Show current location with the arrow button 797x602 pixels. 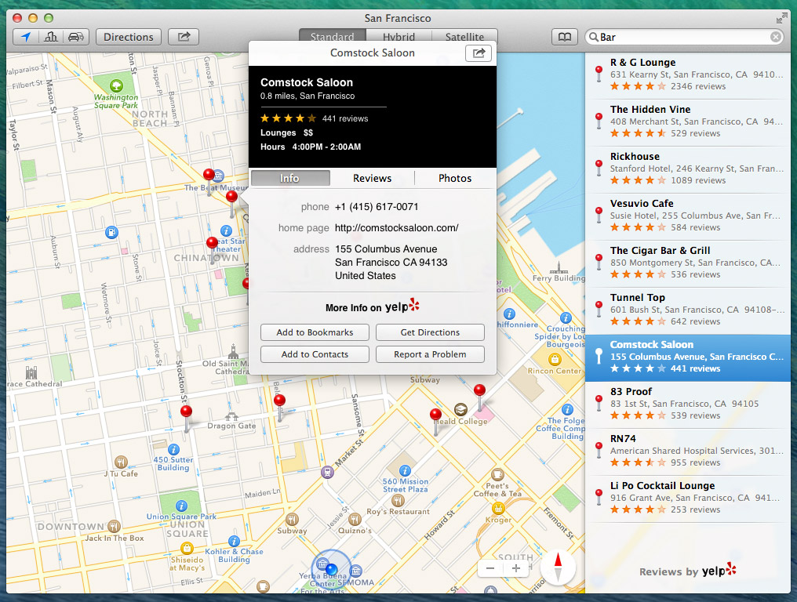coord(25,37)
